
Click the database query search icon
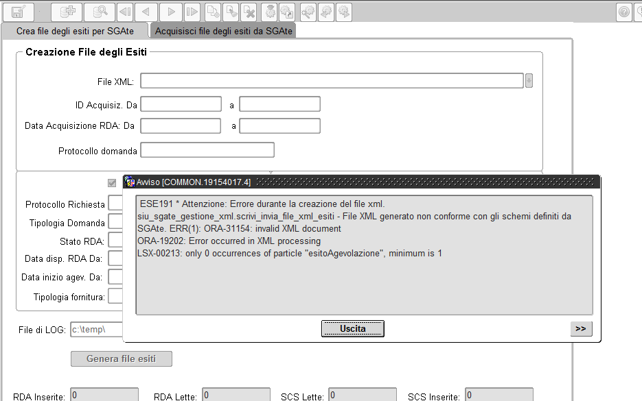pos(100,12)
